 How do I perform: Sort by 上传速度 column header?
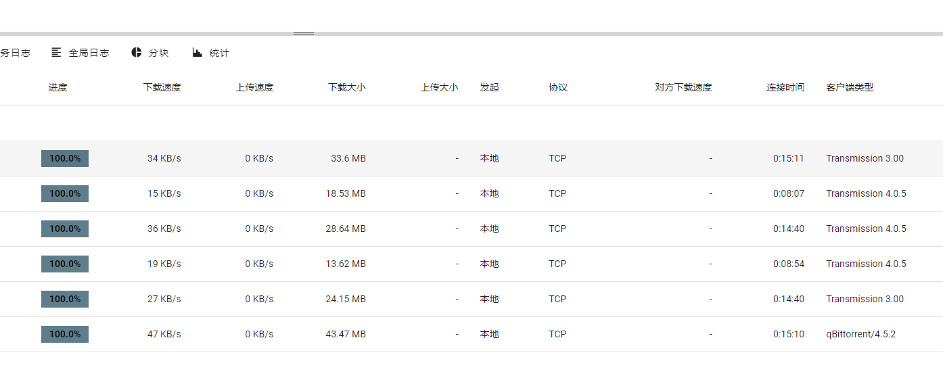tap(255, 87)
